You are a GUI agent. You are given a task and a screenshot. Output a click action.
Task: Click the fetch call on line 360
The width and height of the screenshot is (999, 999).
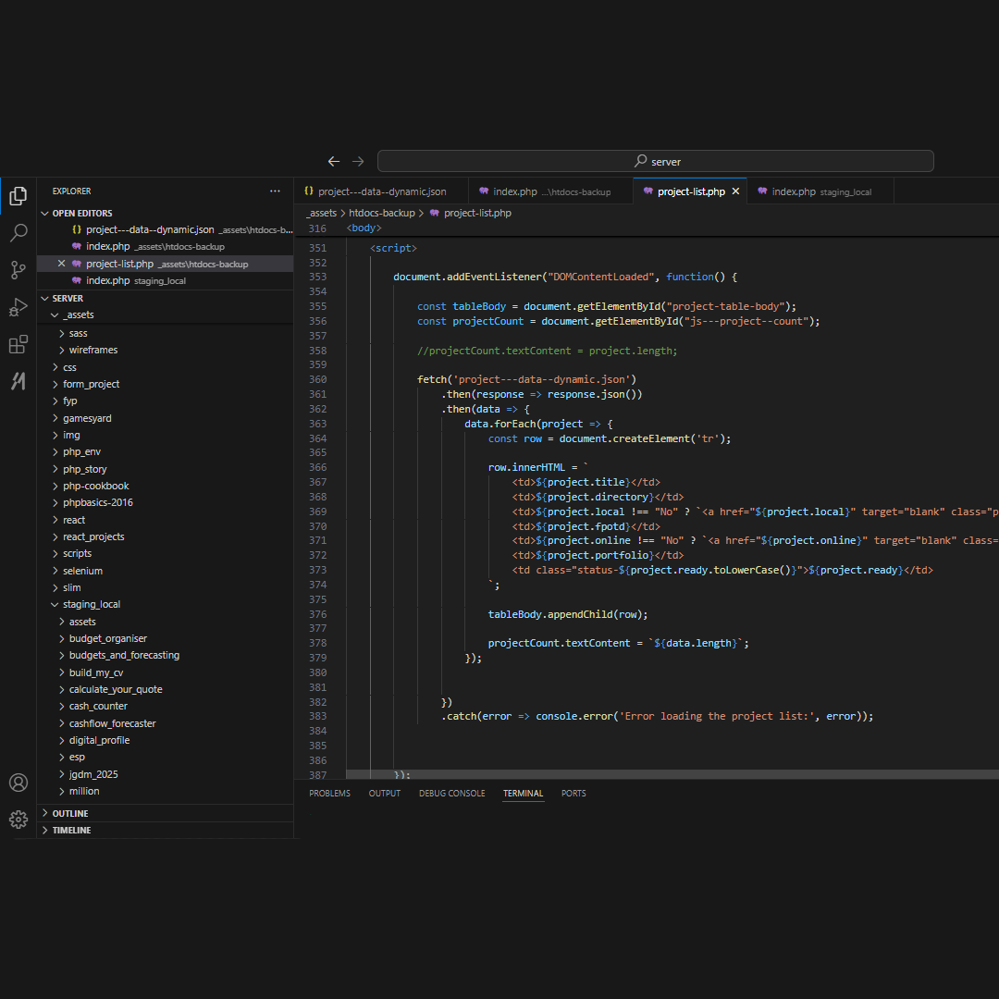(527, 380)
